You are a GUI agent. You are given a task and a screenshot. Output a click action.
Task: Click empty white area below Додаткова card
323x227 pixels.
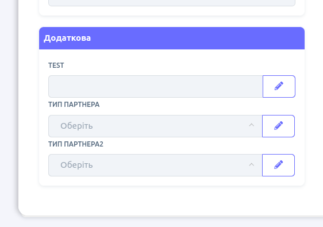coord(172,200)
